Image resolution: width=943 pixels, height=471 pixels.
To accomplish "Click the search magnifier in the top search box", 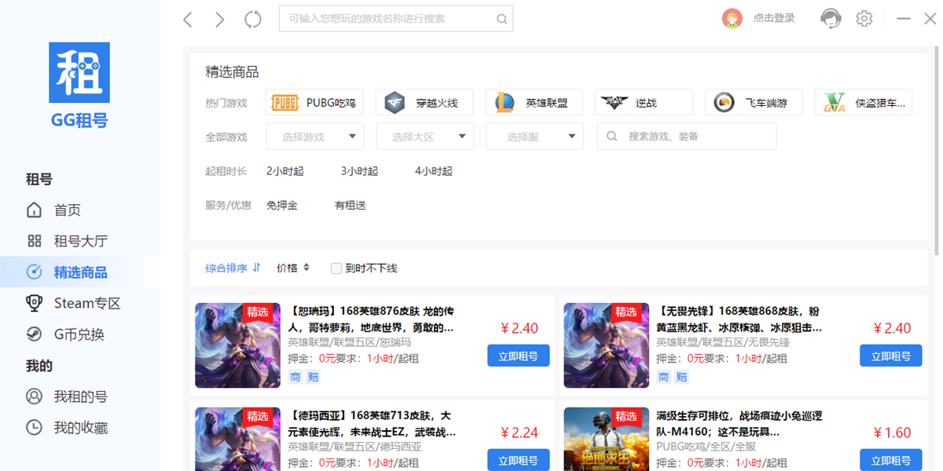I will [501, 19].
